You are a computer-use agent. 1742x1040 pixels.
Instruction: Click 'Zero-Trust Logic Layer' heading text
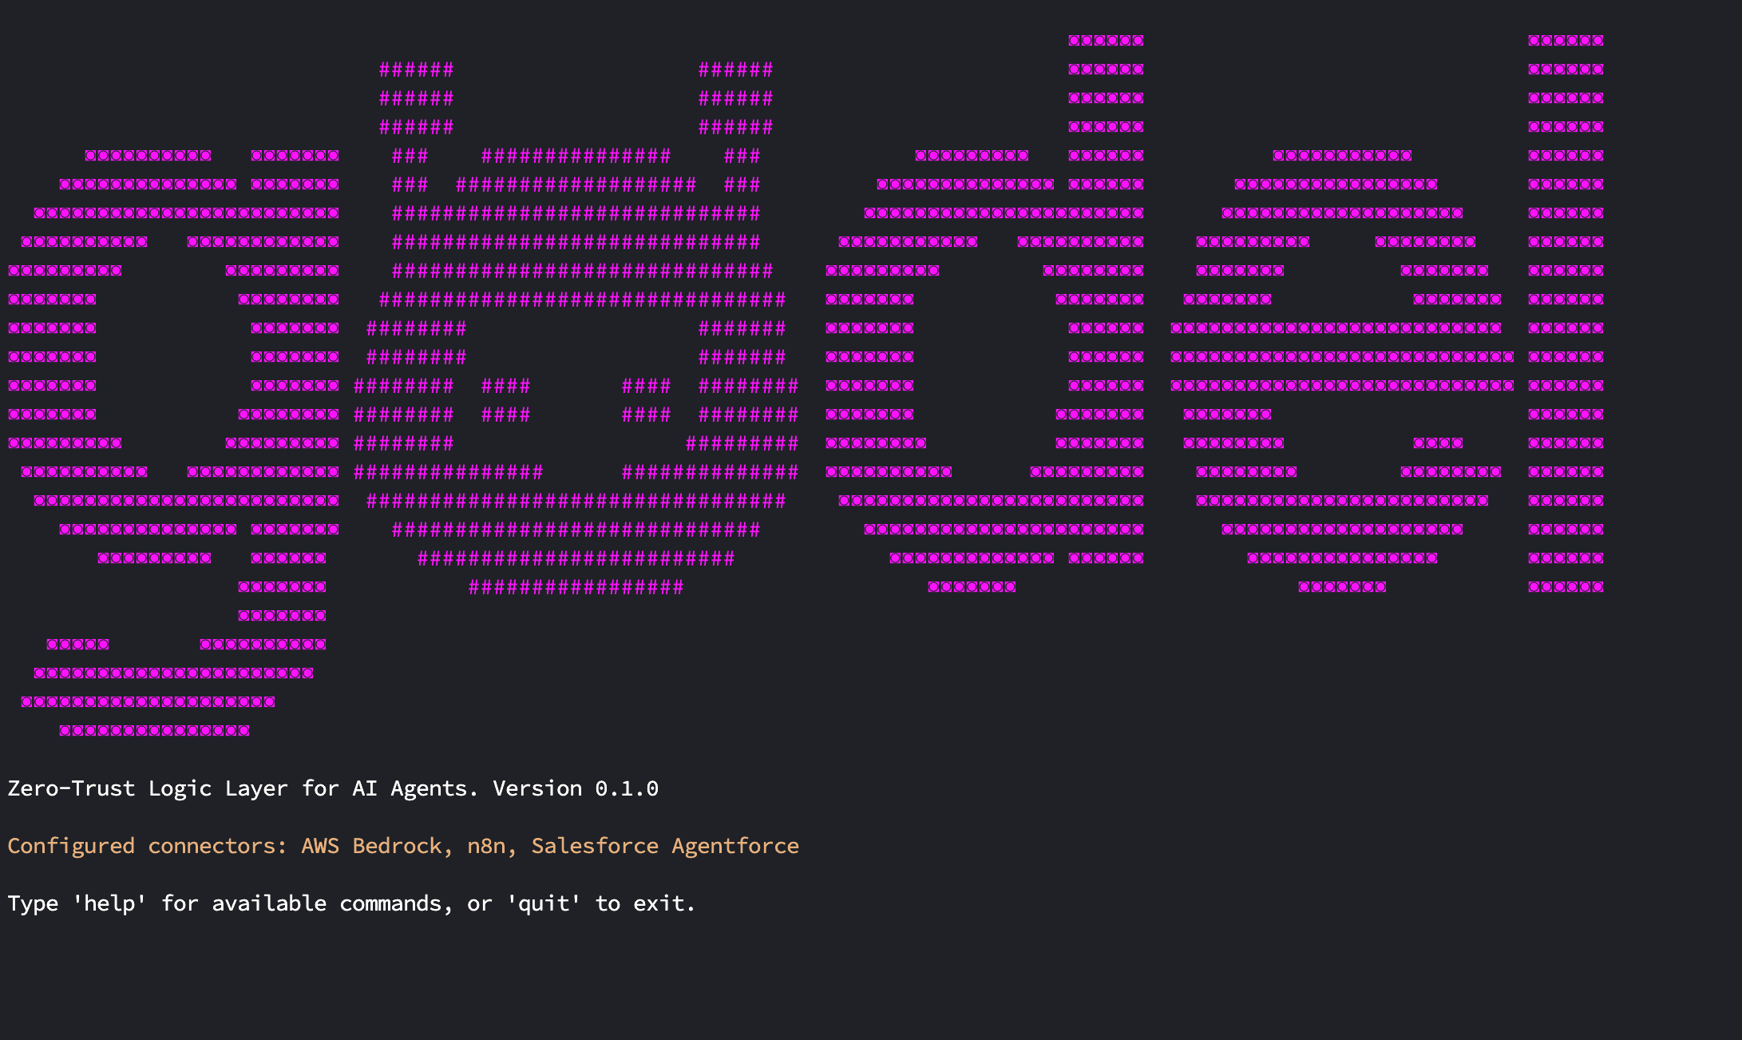pyautogui.click(x=147, y=788)
